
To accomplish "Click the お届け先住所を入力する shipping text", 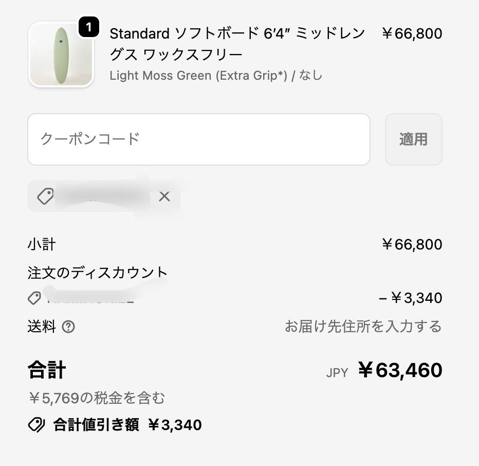I will click(363, 327).
